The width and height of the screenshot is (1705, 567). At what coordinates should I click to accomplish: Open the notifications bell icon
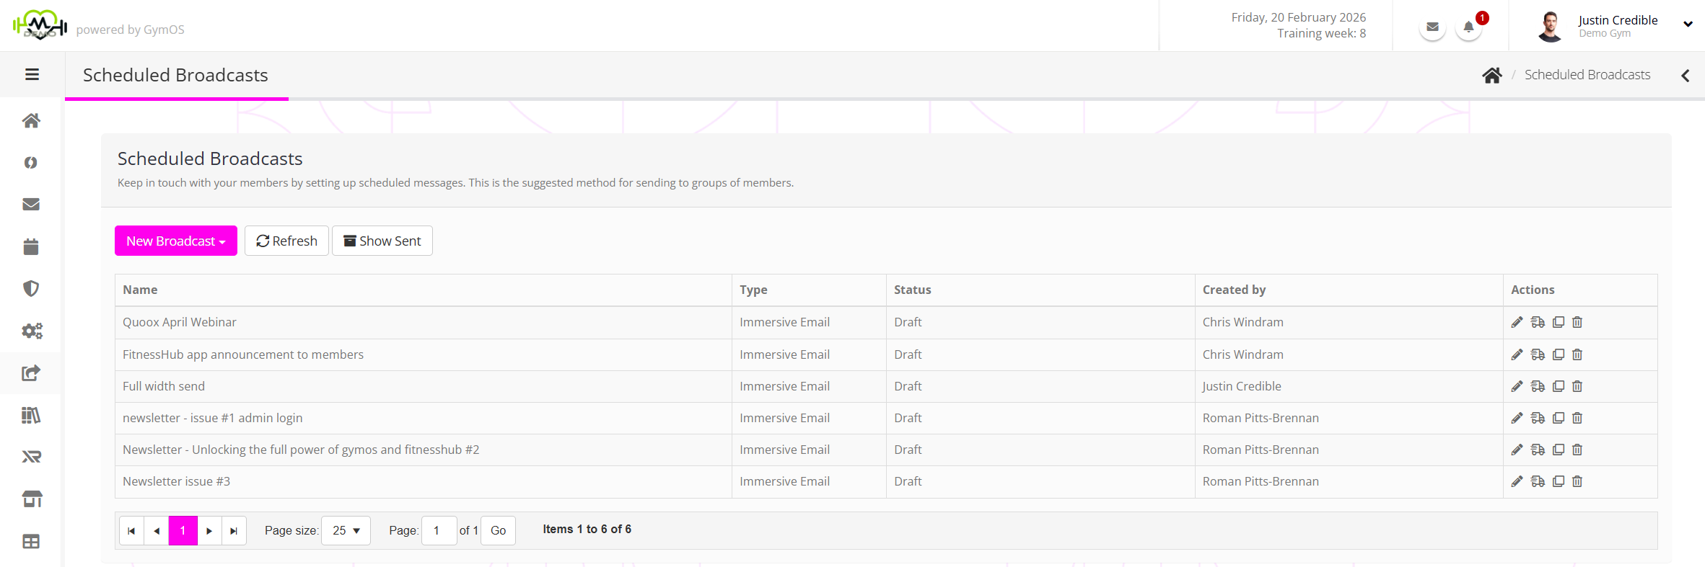click(x=1468, y=27)
